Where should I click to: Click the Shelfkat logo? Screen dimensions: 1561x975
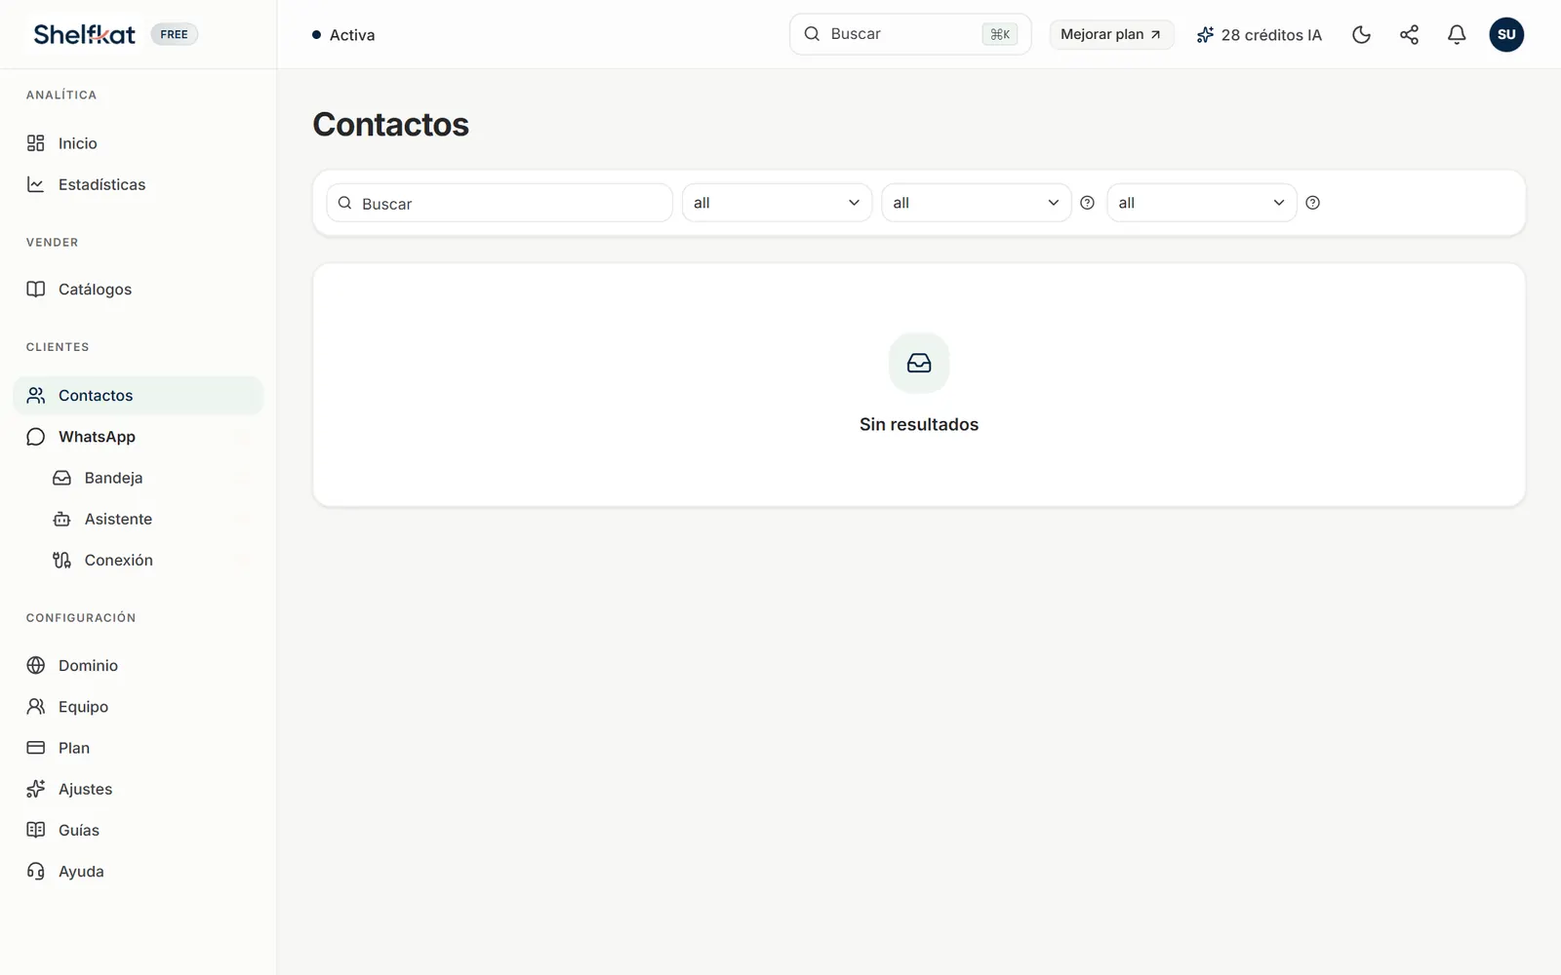point(84,34)
